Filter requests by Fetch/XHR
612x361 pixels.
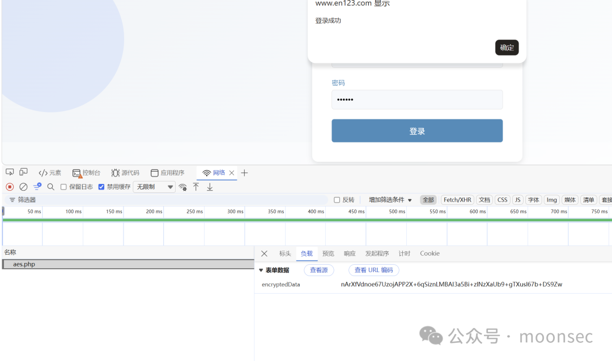[457, 200]
